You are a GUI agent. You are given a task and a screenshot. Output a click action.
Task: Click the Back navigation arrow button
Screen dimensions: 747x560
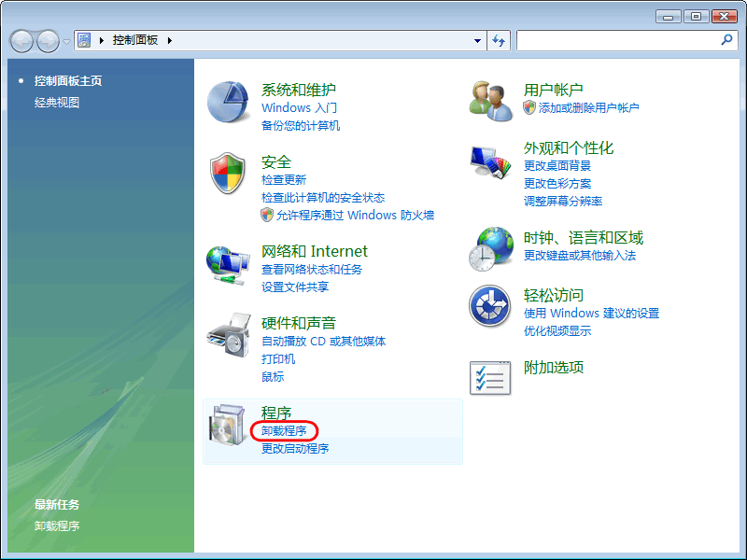21,41
